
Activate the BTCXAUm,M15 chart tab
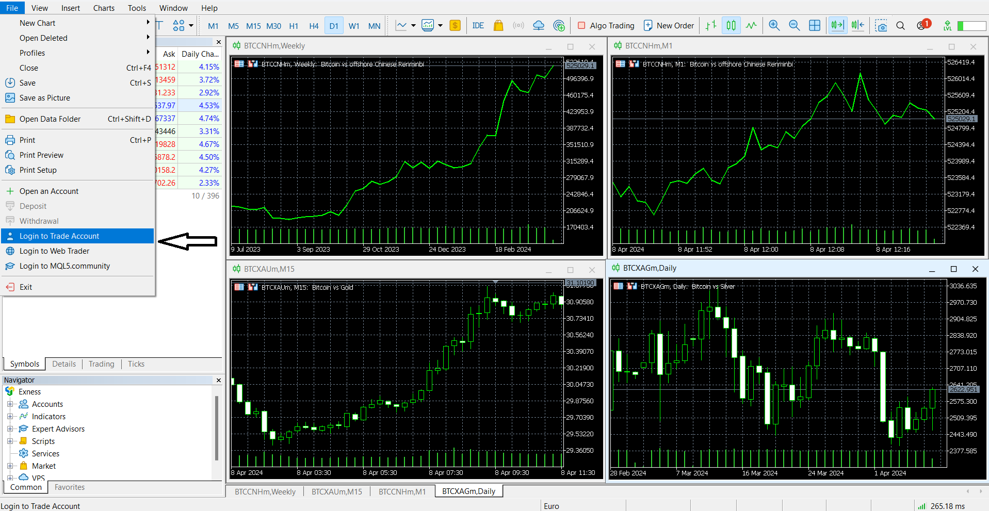[x=336, y=491]
